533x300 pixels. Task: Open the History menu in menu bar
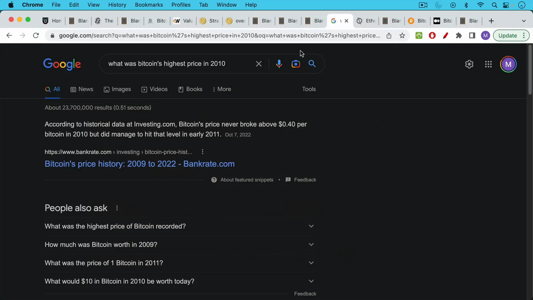117,5
